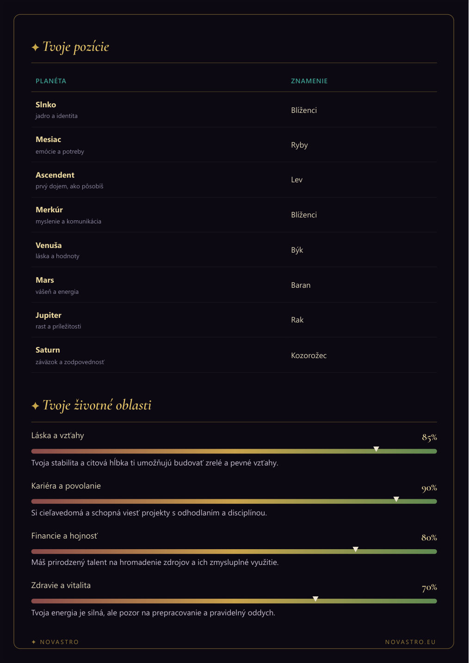
Task: Click the Venuša sign value Býk
Action: coord(297,250)
